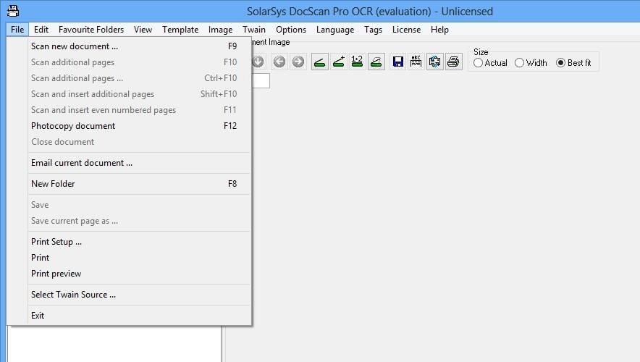Click the ABC OCR text icon
The width and height of the screenshot is (640, 362).
[x=416, y=62]
